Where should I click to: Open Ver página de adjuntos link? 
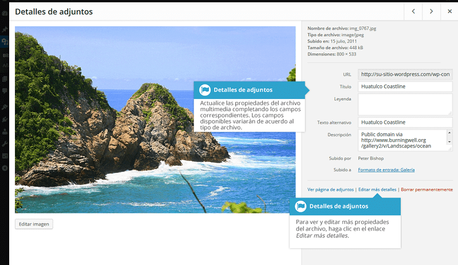coord(330,189)
